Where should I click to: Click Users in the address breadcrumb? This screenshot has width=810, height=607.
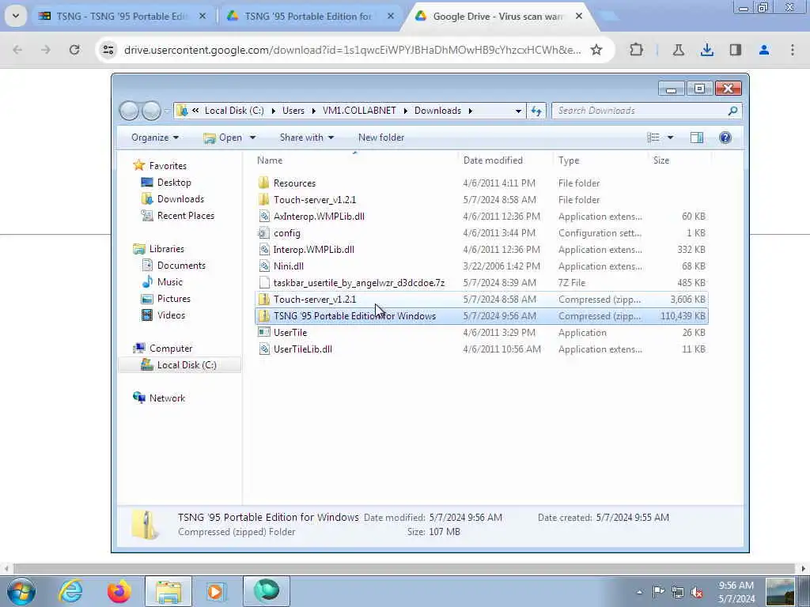293,111
